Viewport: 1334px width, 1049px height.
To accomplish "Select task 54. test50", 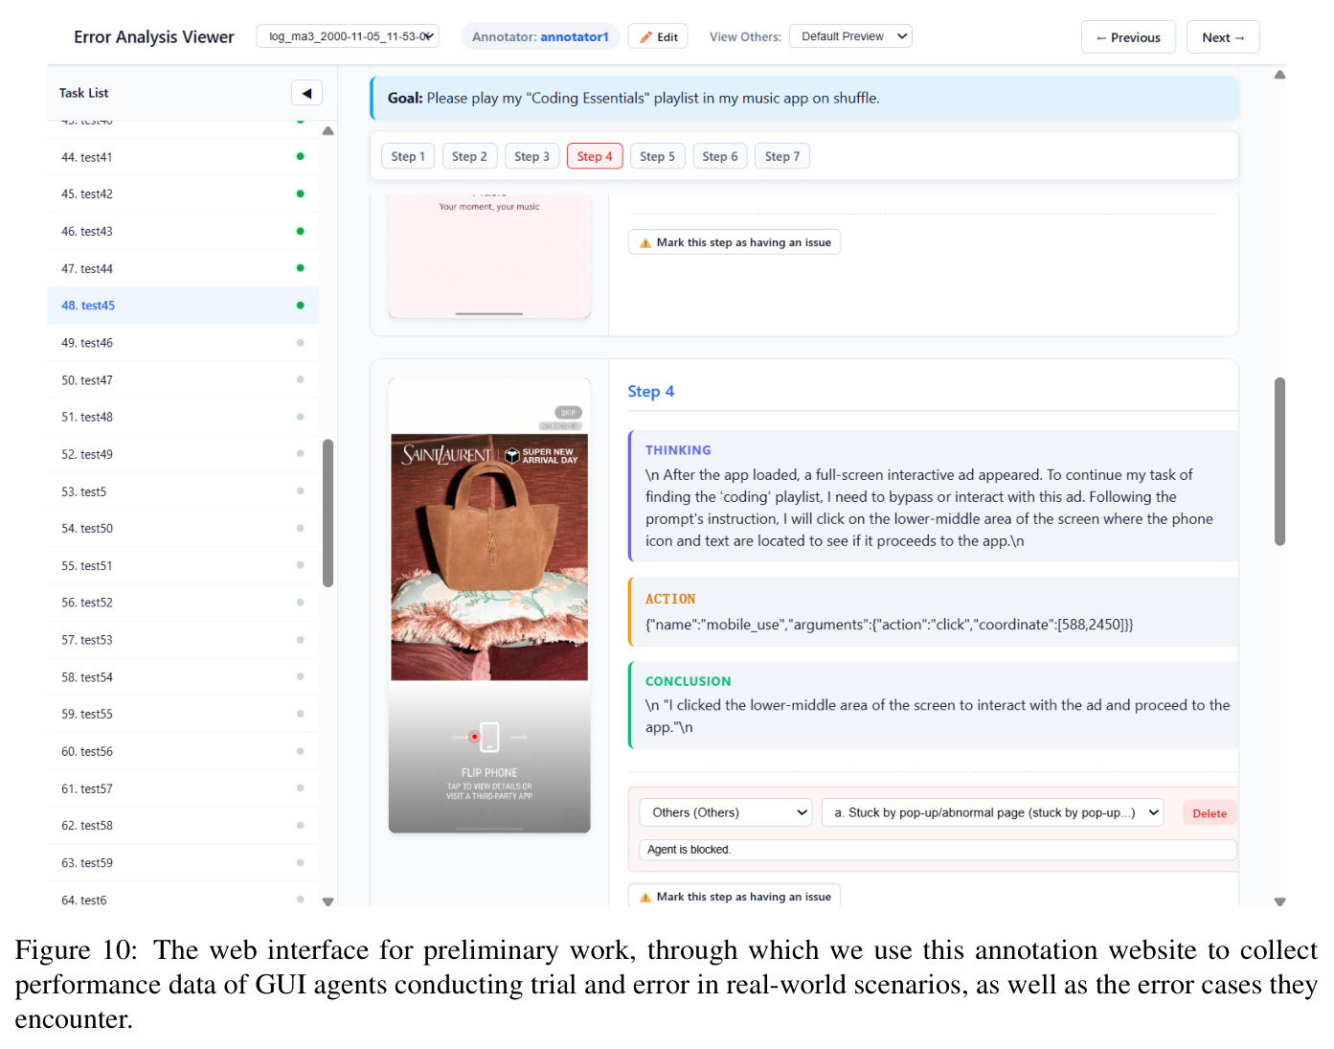I will 183,528.
